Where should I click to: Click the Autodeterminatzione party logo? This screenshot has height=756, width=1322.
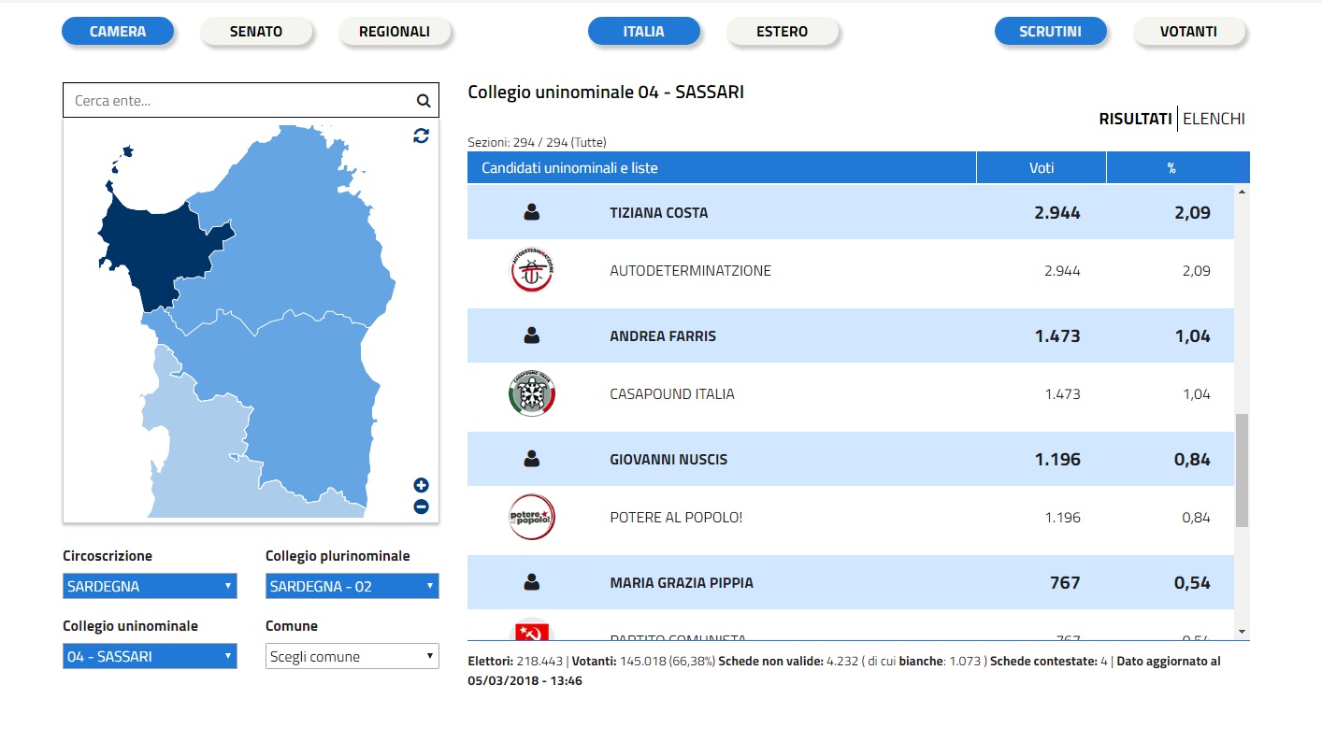coord(532,271)
